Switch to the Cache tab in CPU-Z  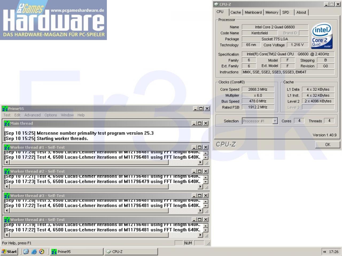coord(236,12)
